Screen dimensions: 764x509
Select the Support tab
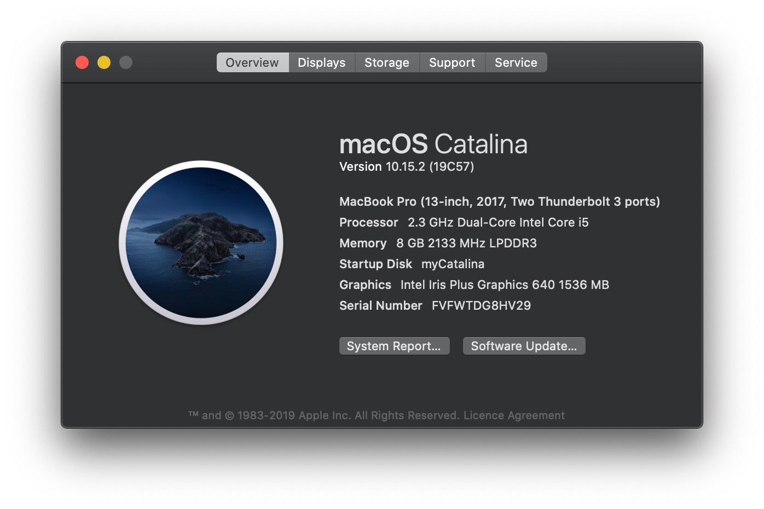point(452,62)
